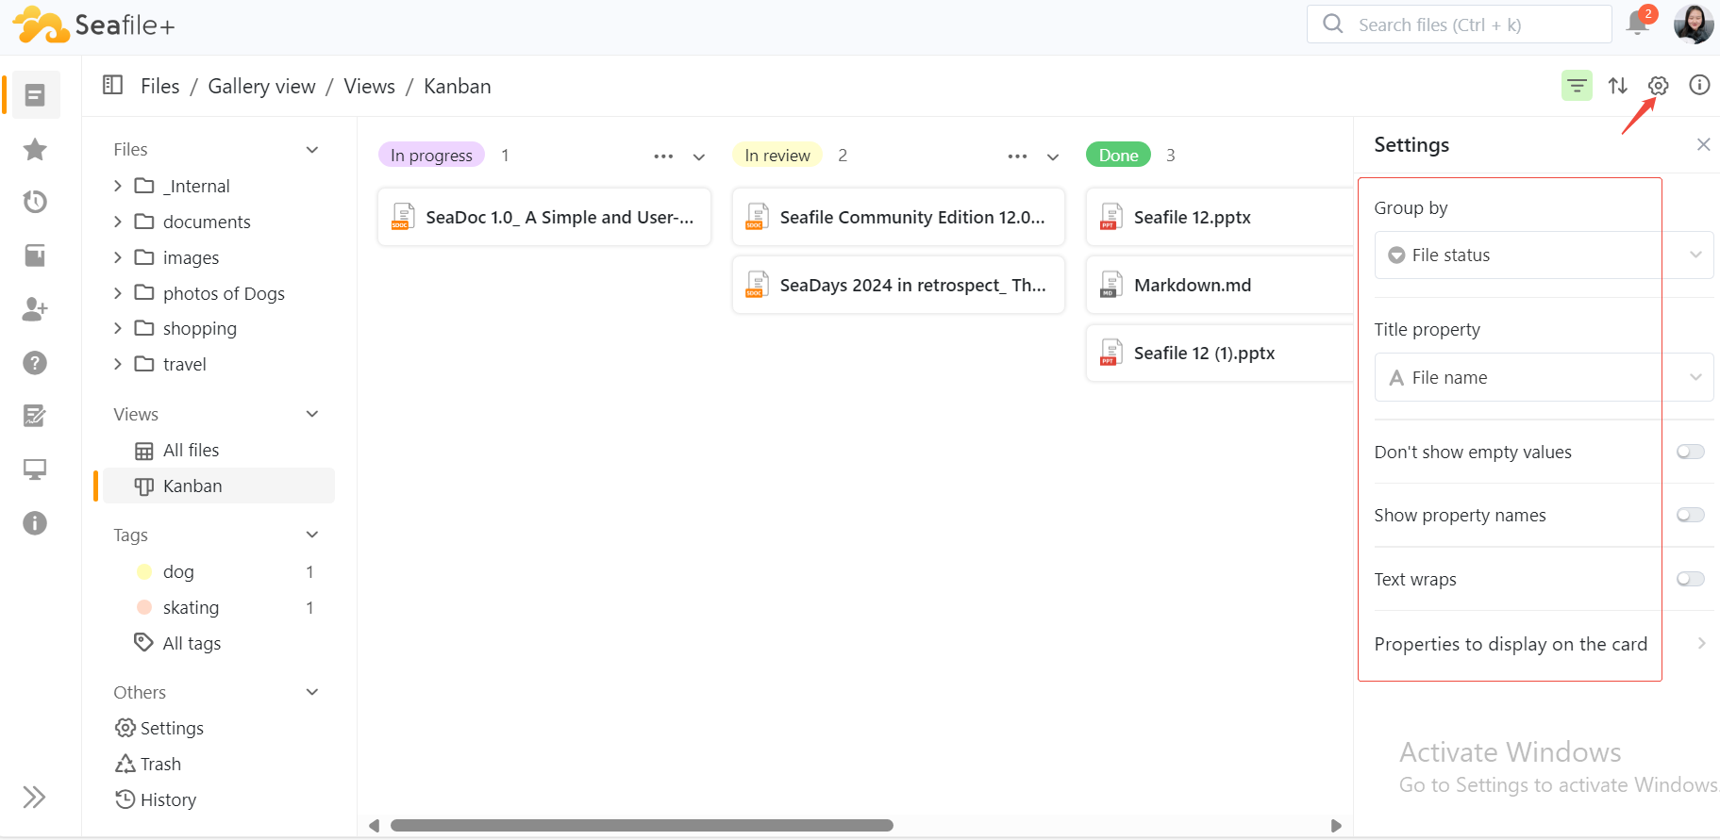Click the sort arrows icon
Image resolution: width=1720 pixels, height=840 pixels.
tap(1617, 86)
